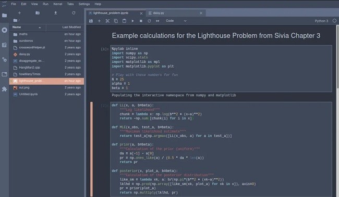
Task: Copy the selected cell
Action: tap(116, 21)
